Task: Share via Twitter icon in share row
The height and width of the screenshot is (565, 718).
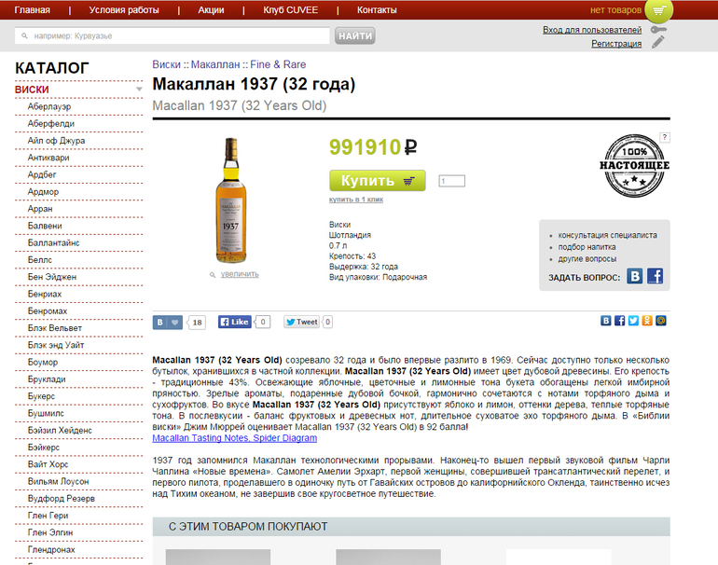Action: [x=633, y=321]
